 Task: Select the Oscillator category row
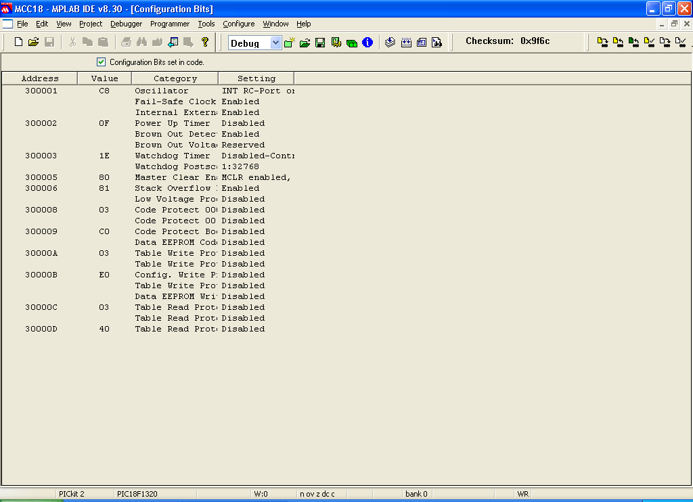161,91
